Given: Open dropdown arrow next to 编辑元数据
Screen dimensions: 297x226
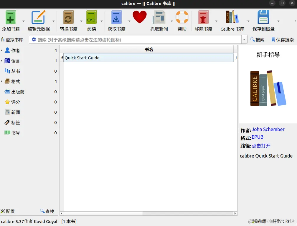Looking at the screenshot, I should pos(54,21).
